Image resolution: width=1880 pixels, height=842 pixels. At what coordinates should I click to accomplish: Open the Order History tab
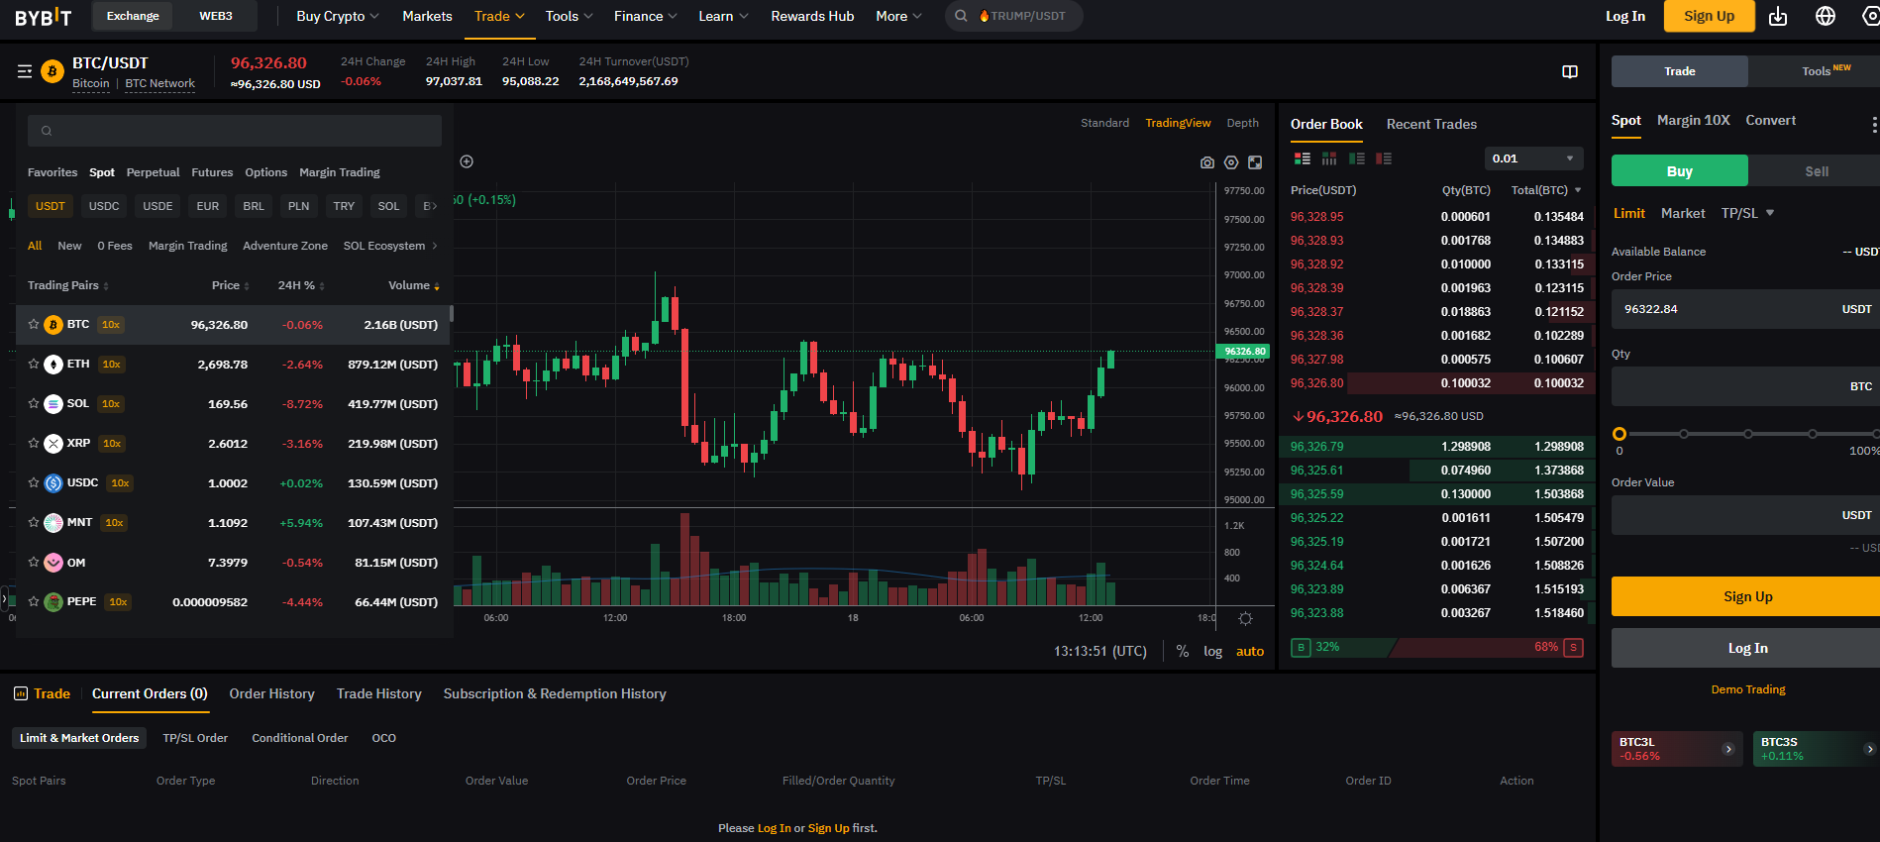(271, 693)
